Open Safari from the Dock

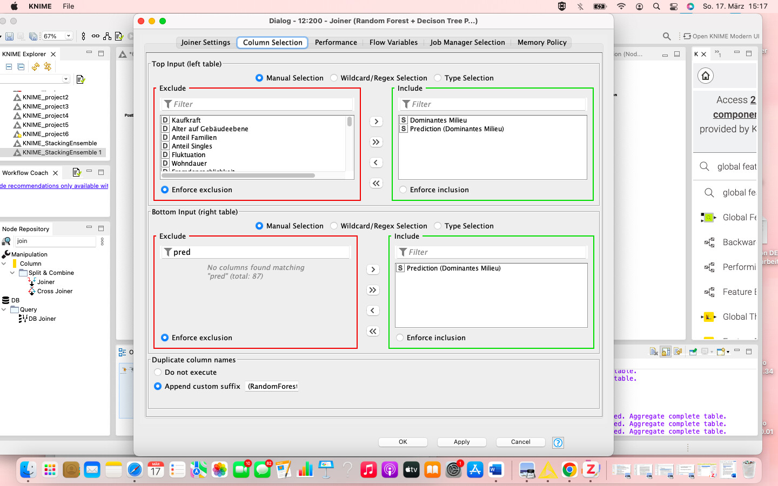point(135,470)
